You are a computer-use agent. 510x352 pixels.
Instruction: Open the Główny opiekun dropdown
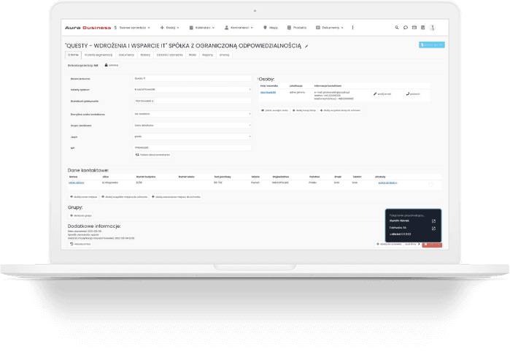click(x=193, y=89)
